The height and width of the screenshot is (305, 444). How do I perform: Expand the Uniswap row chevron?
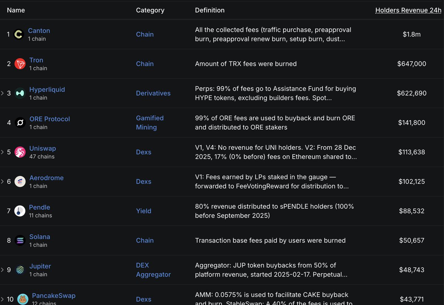[x=2, y=152]
